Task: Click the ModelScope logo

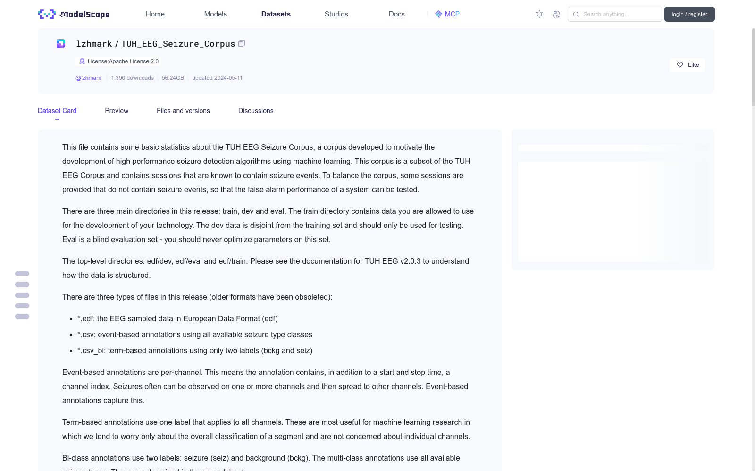Action: point(74,14)
